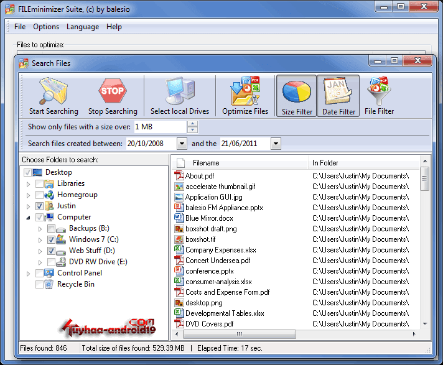
Task: Open the File menu
Action: coord(20,27)
